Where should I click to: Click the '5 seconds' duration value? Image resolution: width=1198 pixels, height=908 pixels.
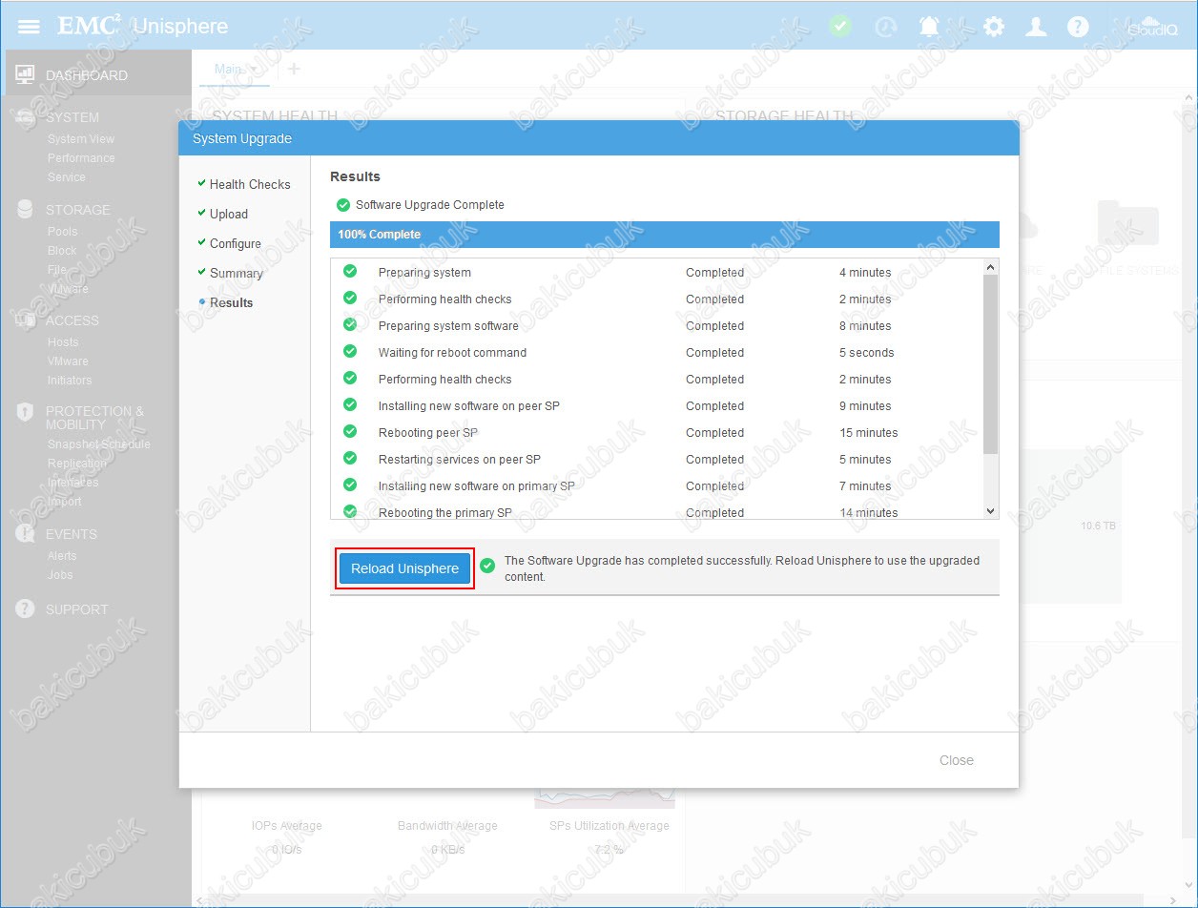pyautogui.click(x=866, y=353)
